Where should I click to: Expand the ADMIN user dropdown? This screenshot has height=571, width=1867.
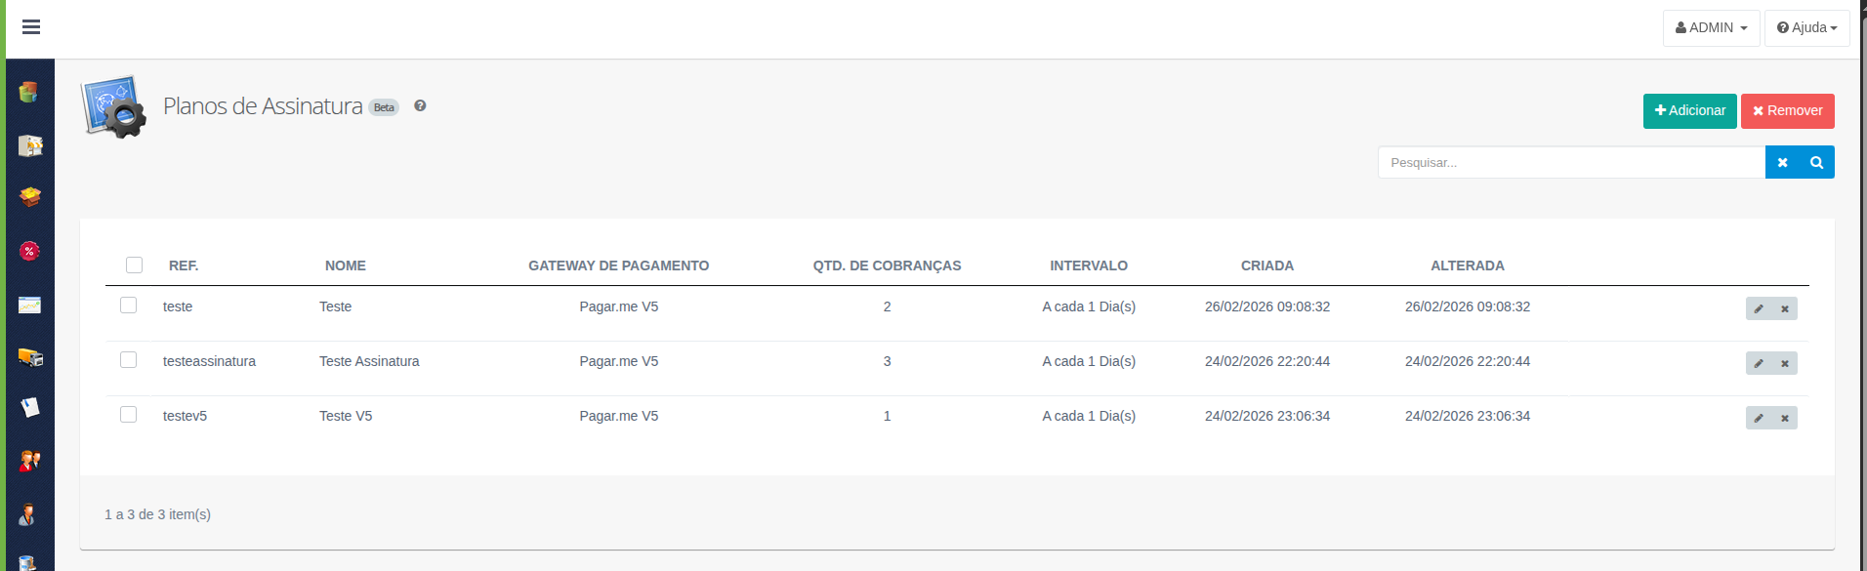(1711, 28)
